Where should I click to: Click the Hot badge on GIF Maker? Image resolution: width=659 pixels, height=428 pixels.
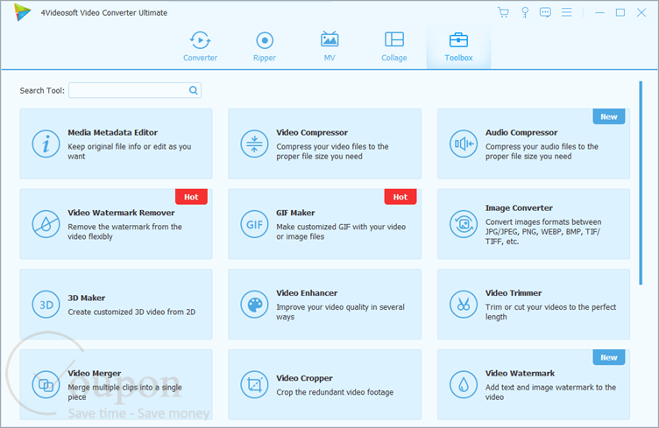click(400, 197)
